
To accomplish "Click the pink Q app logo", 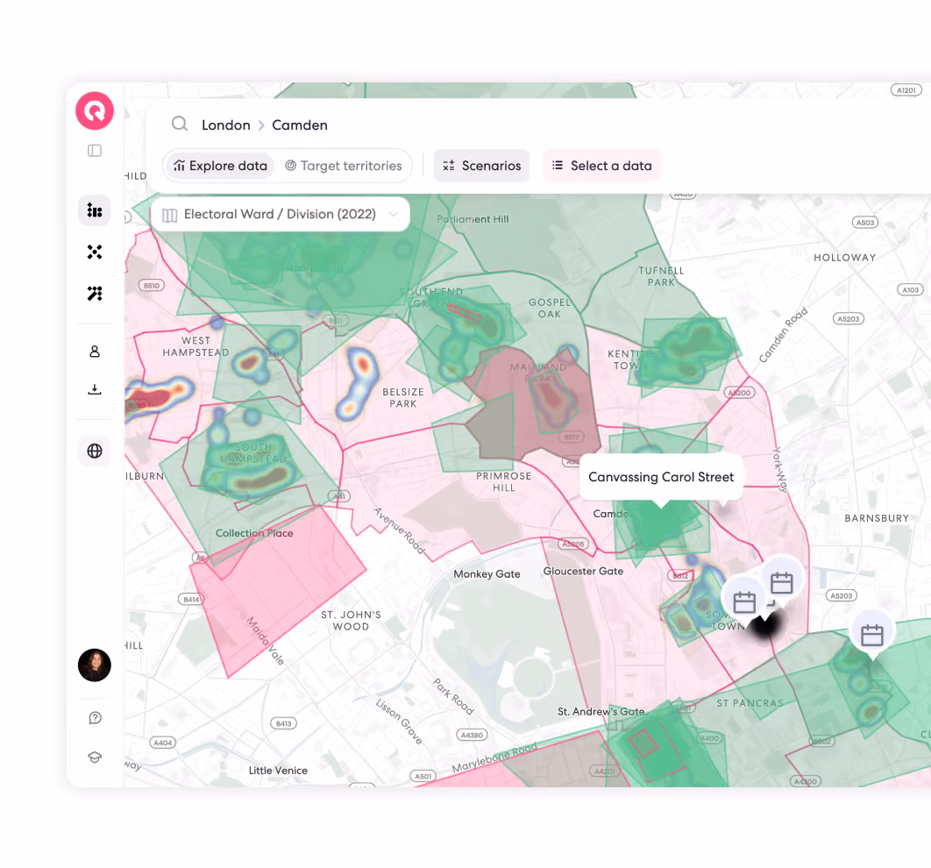I will tap(95, 111).
